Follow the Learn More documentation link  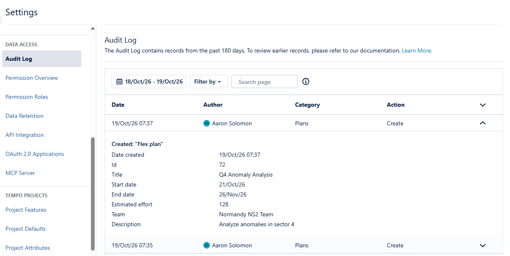tap(417, 50)
